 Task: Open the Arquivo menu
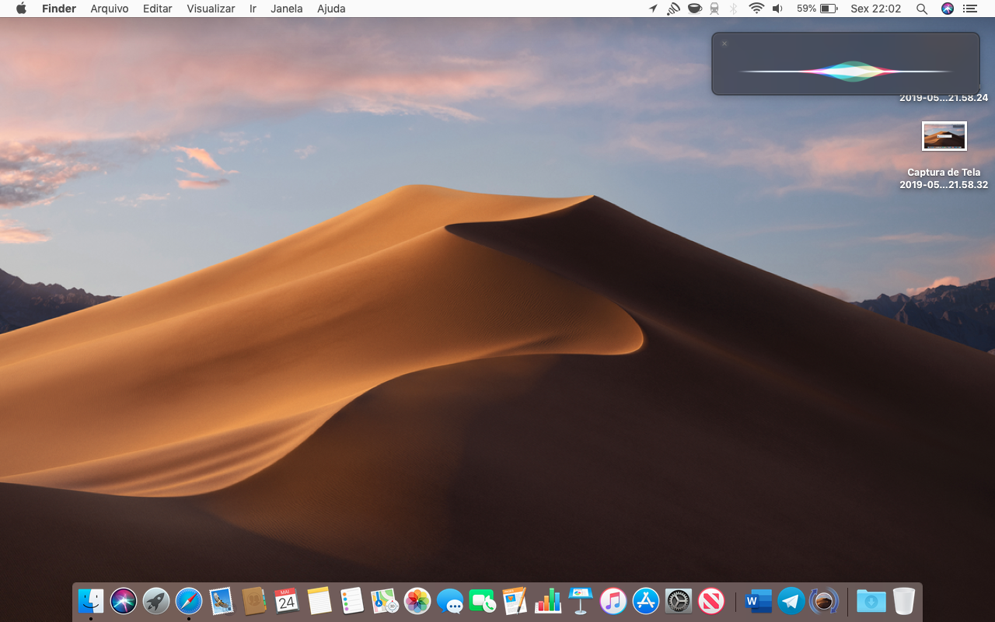click(110, 9)
